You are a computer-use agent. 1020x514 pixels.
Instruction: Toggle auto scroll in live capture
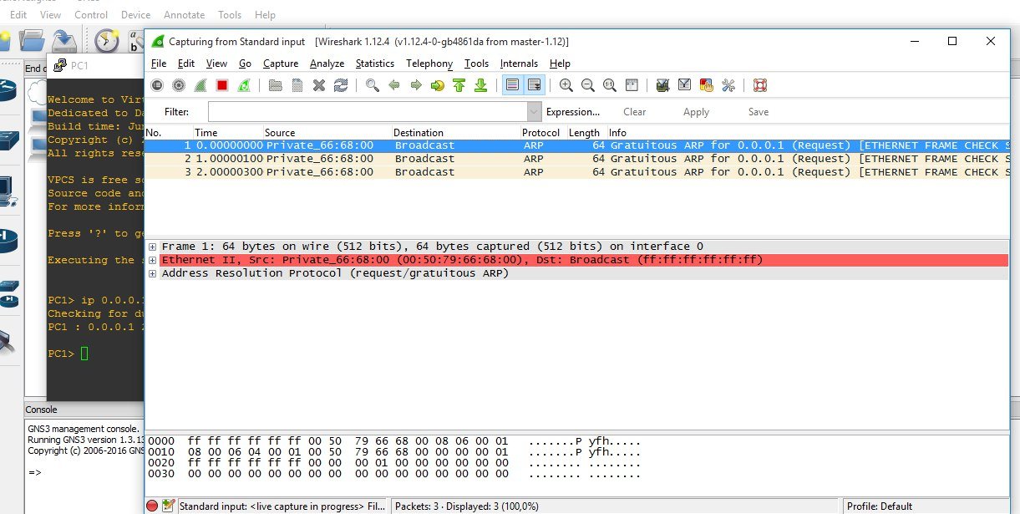pos(535,85)
